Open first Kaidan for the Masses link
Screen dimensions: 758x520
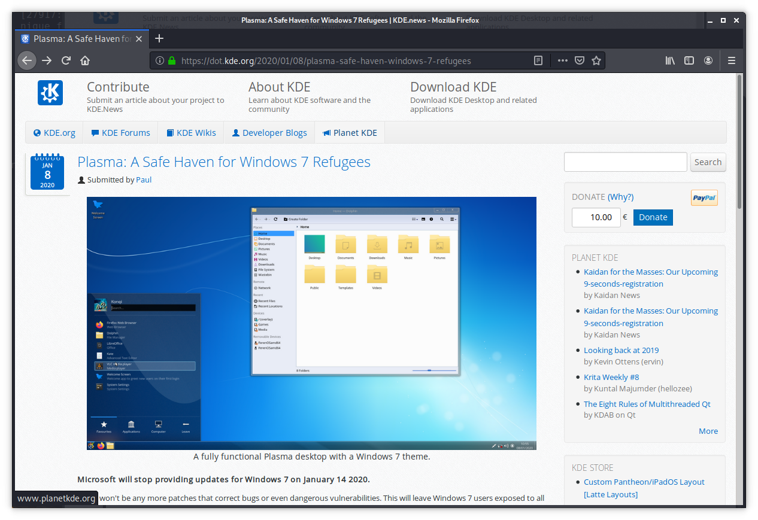(651, 278)
